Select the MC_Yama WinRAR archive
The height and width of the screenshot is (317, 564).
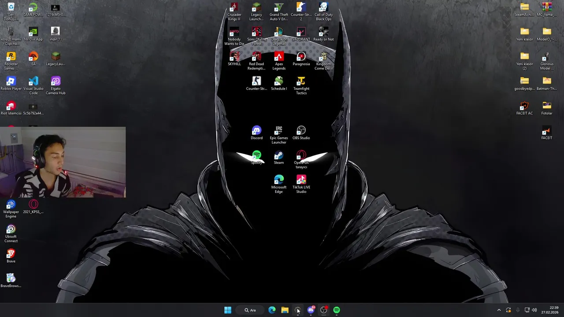(x=547, y=10)
